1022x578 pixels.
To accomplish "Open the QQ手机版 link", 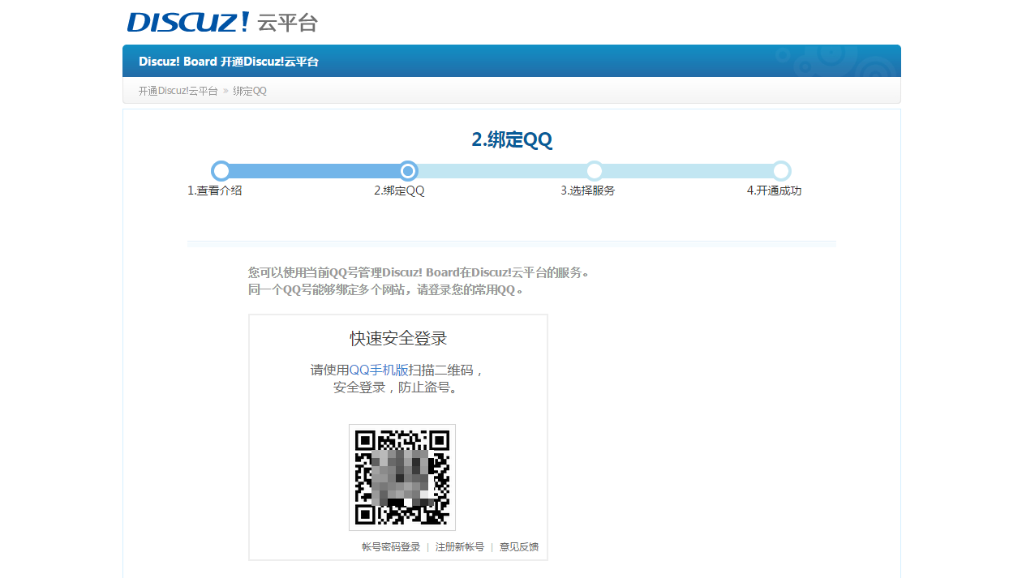I will point(379,370).
